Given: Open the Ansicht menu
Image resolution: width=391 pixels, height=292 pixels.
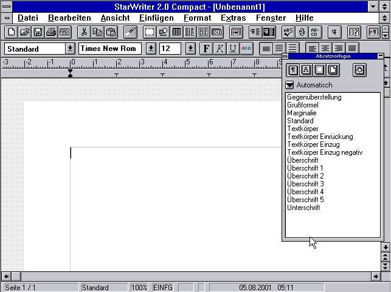Looking at the screenshot, I should (x=115, y=18).
